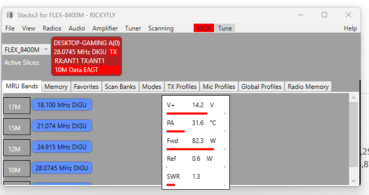This screenshot has height=195, width=369.
Task: Switch to the Scan Banks tab
Action: point(120,87)
